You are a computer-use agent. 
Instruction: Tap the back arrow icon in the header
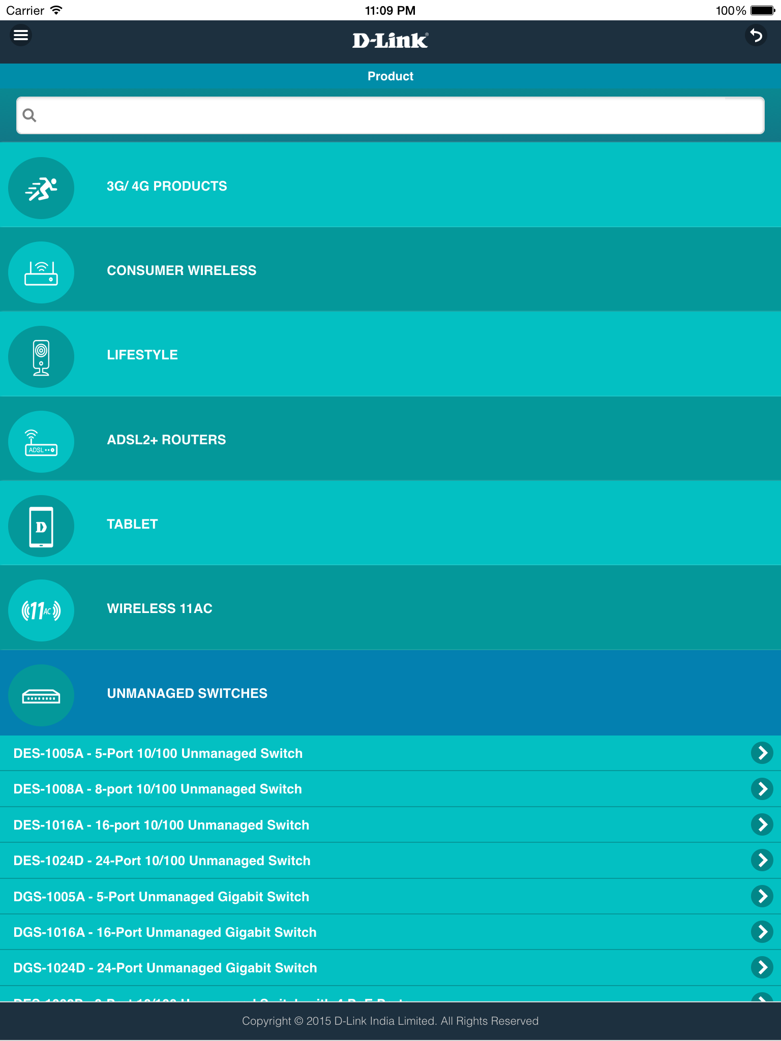click(x=756, y=36)
